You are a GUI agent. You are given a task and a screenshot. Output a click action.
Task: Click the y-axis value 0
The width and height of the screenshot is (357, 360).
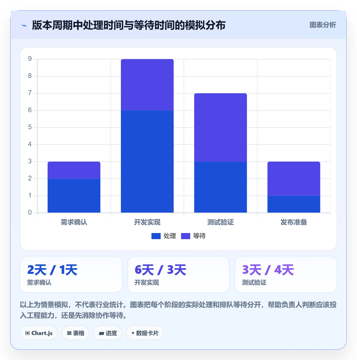(x=30, y=213)
